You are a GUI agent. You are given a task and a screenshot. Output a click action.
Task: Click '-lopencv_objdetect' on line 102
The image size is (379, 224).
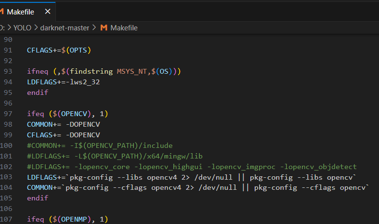click(319, 167)
